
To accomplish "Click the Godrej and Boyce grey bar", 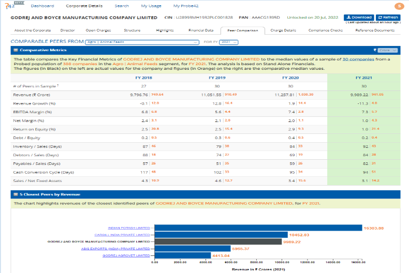I will 218,241.
